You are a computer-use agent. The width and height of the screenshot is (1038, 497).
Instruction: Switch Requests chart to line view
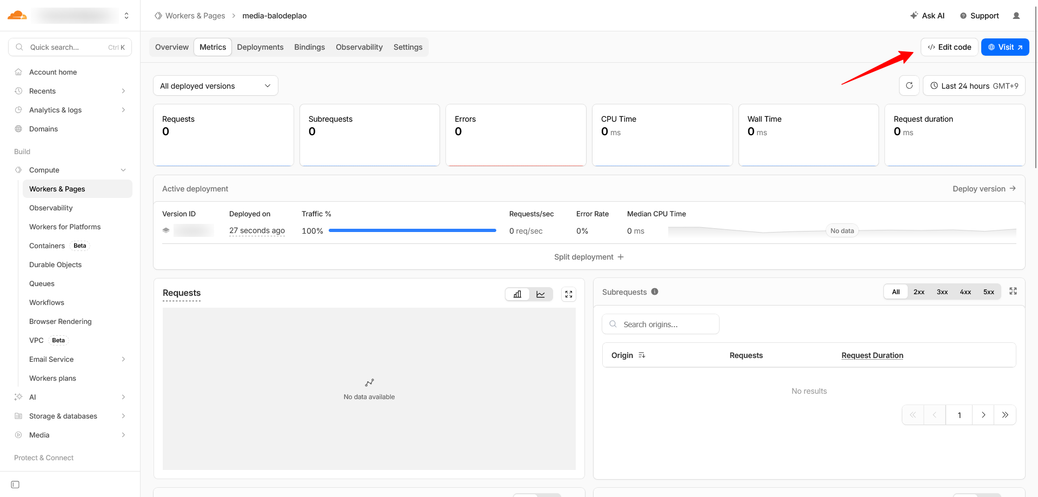tap(541, 294)
